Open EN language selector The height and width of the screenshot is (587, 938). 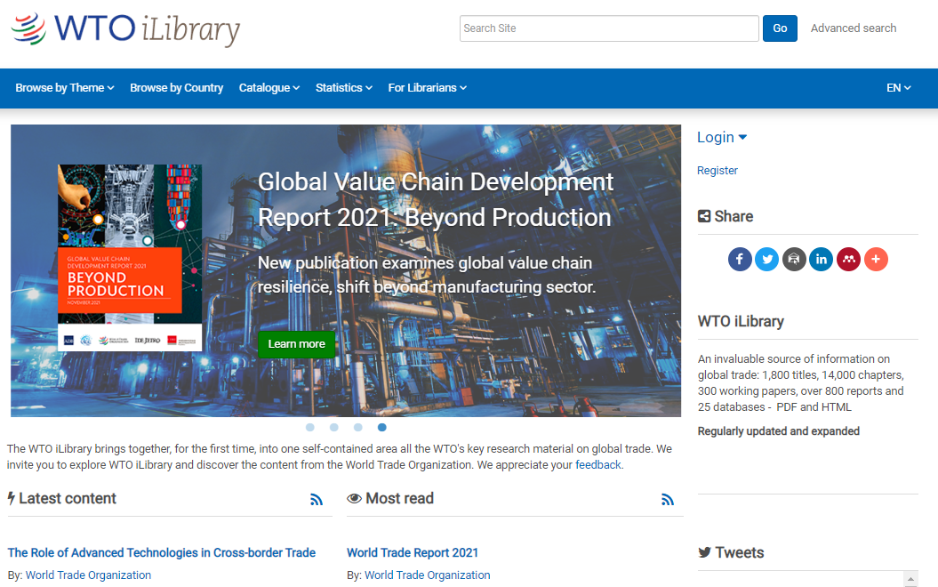(x=899, y=88)
